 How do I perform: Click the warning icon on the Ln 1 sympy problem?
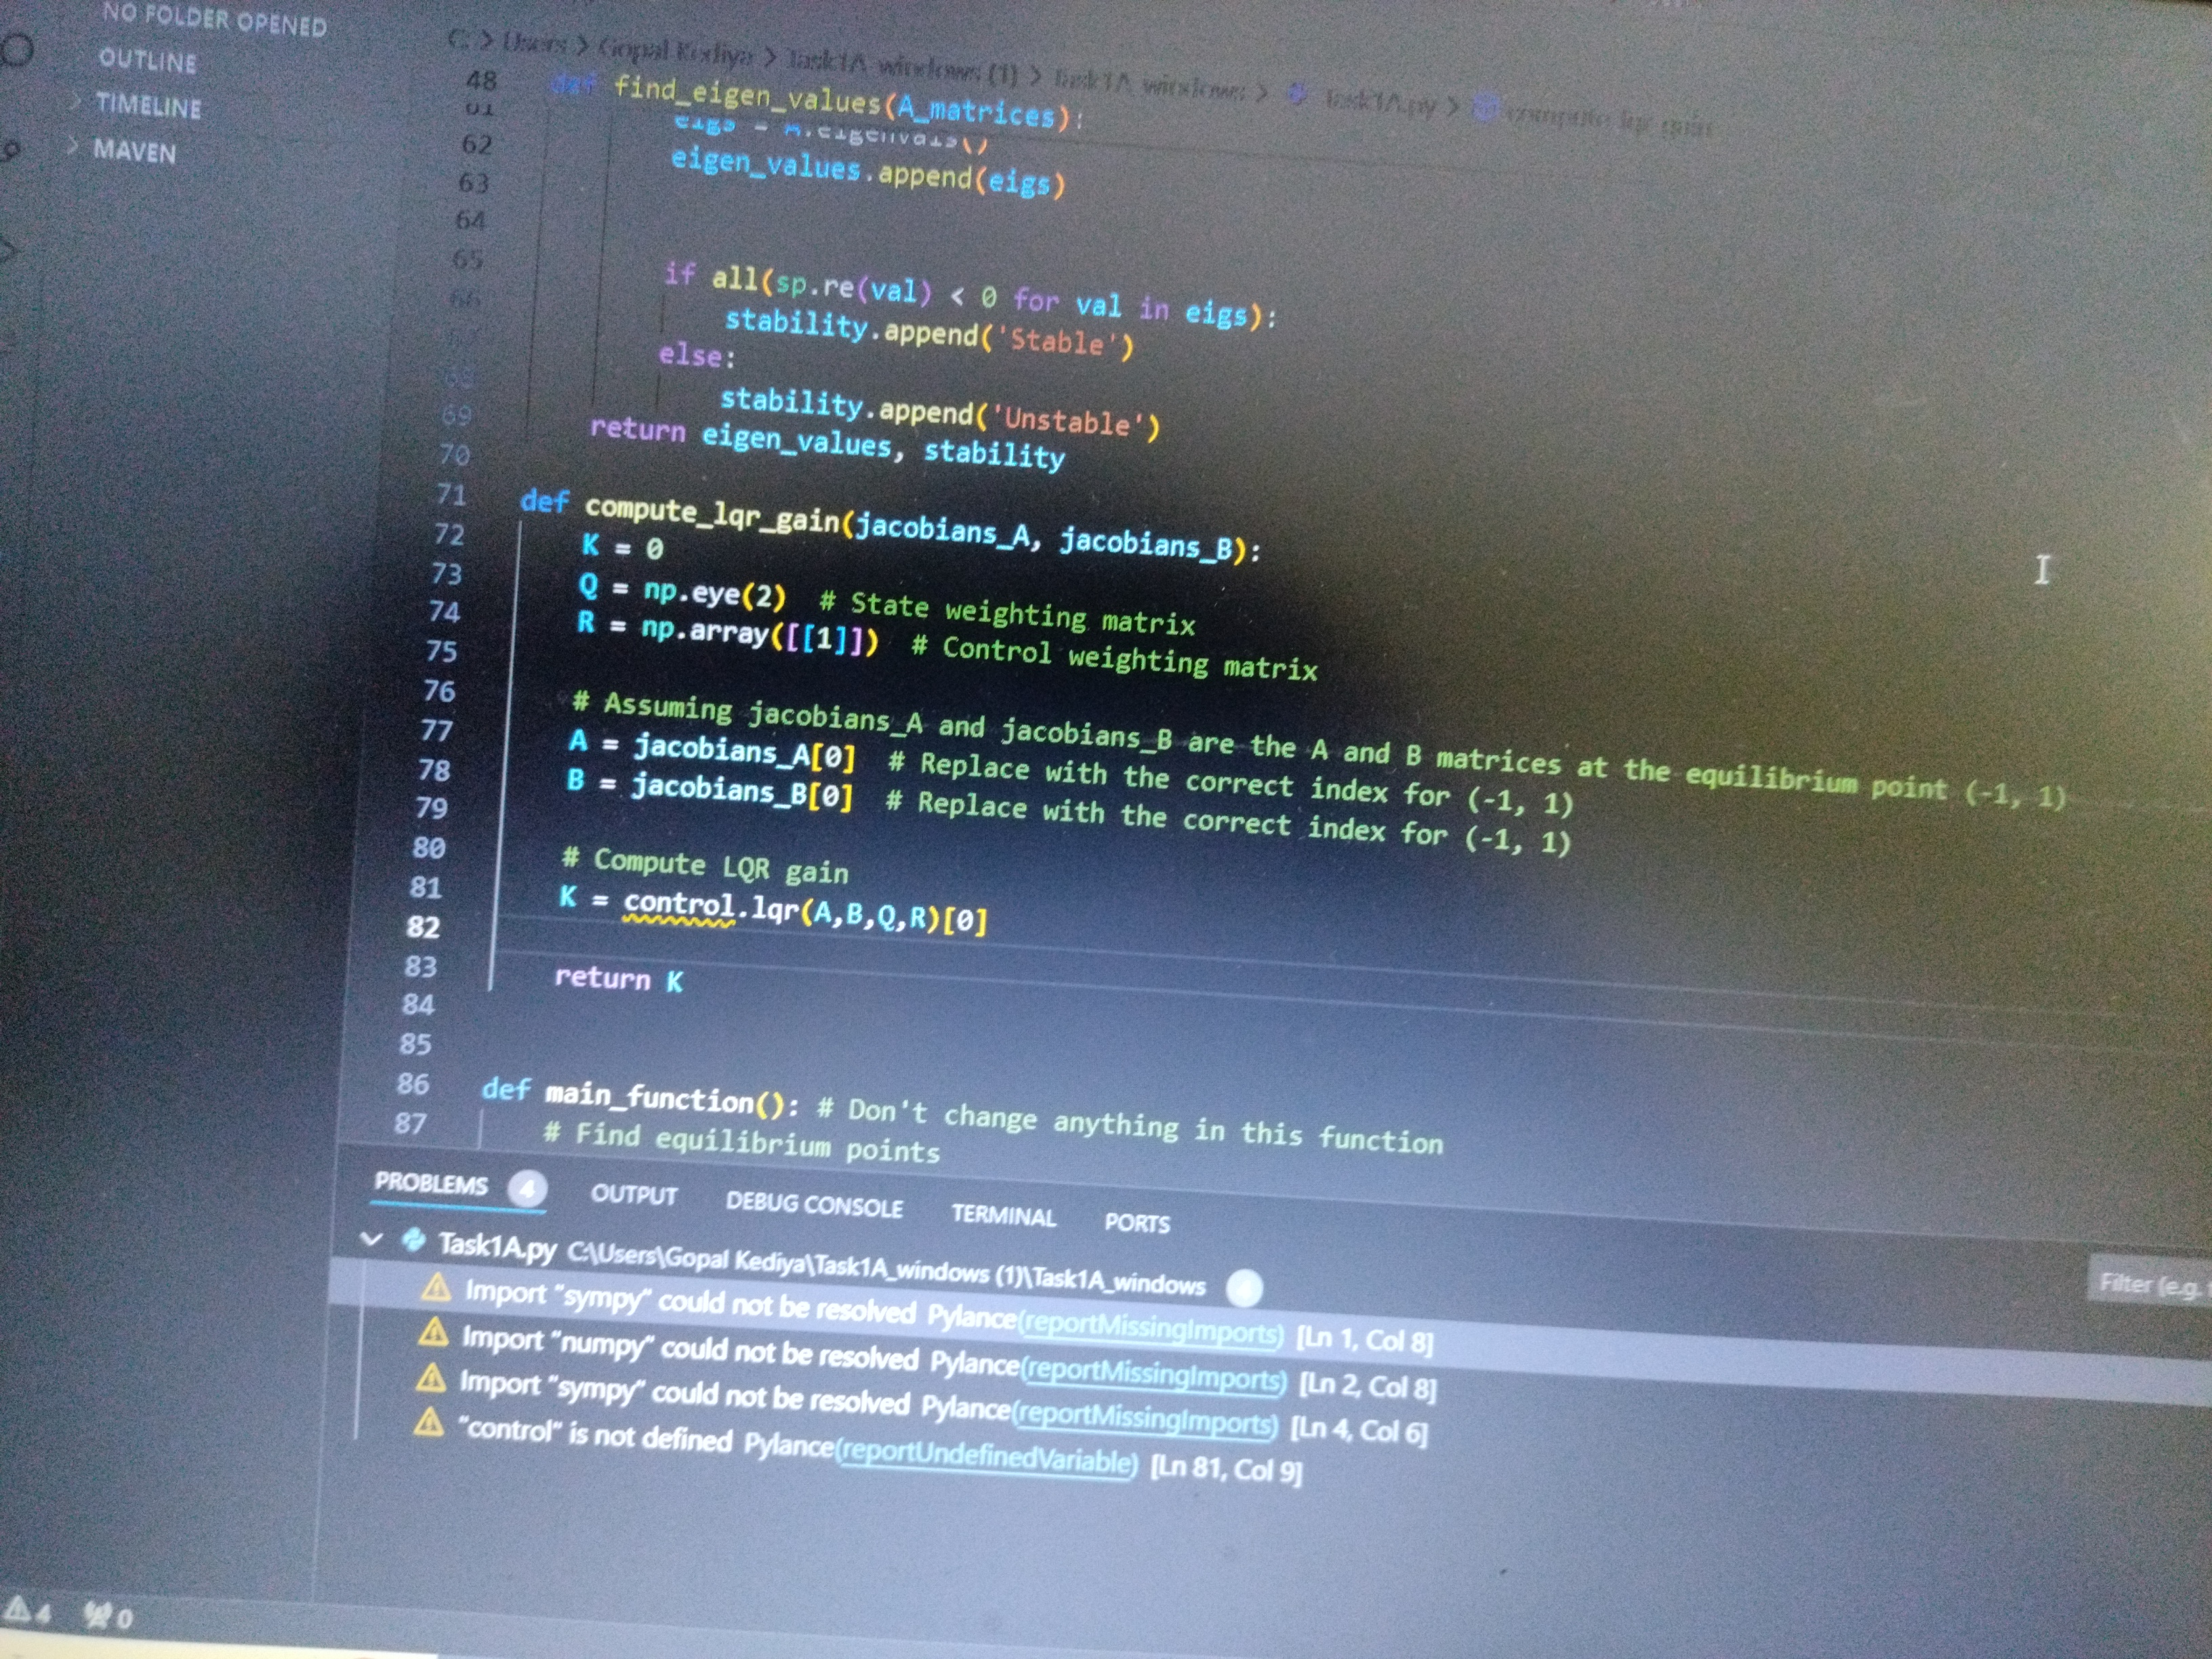pyautogui.click(x=436, y=1287)
